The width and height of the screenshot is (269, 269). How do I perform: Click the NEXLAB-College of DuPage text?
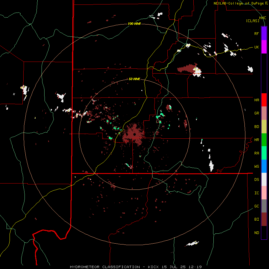(239, 3)
